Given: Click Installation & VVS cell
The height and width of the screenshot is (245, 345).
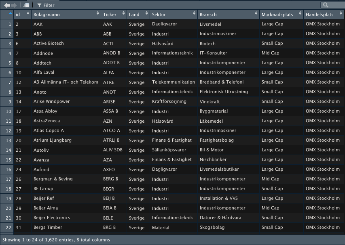Looking at the screenshot, I should [x=229, y=198].
